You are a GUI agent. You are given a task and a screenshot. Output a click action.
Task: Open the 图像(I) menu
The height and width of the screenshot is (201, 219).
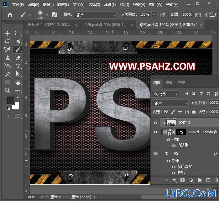(48, 5)
